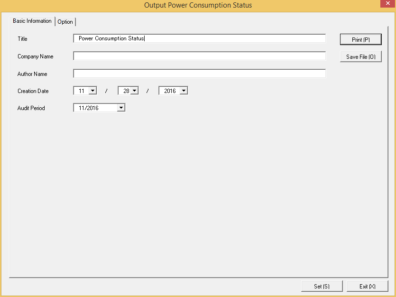Select the Basic Information tab

pyautogui.click(x=32, y=21)
